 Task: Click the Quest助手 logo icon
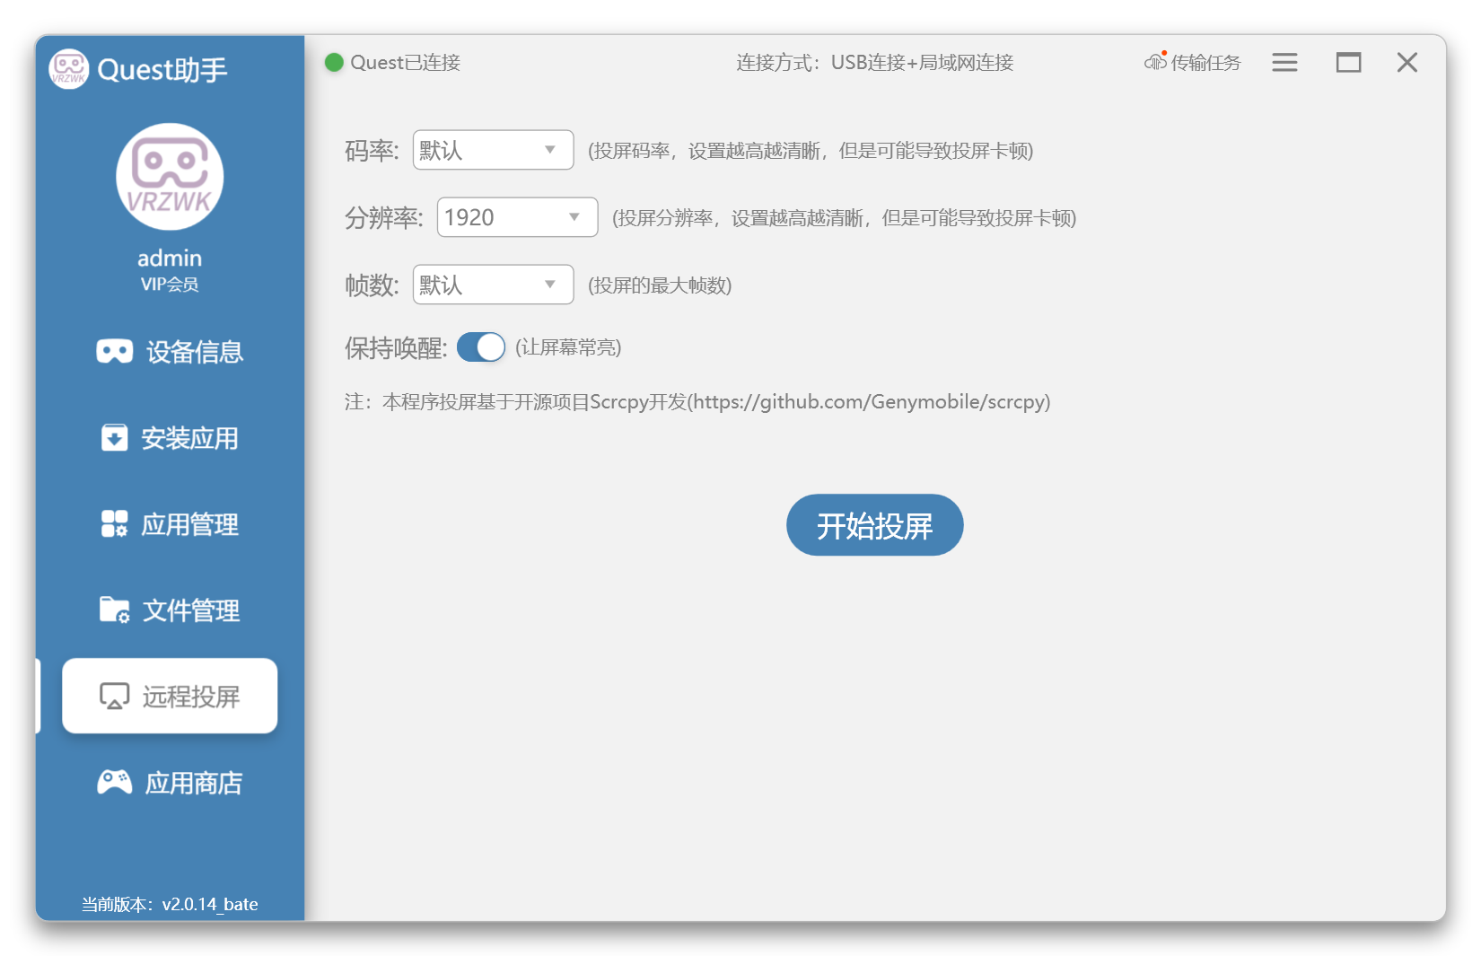point(69,69)
